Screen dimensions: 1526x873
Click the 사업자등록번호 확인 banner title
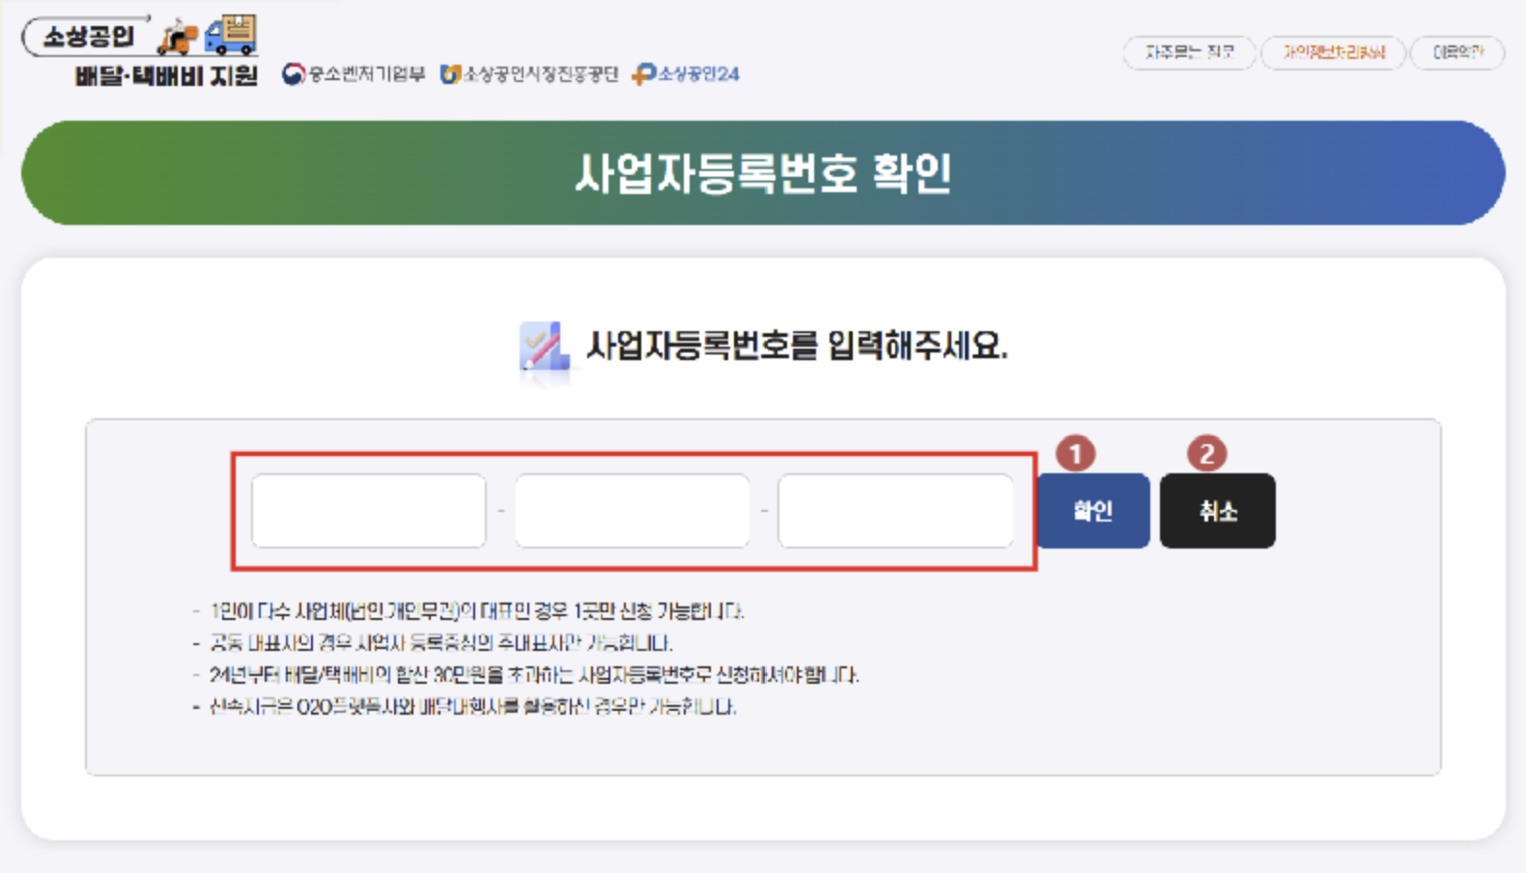click(x=763, y=174)
